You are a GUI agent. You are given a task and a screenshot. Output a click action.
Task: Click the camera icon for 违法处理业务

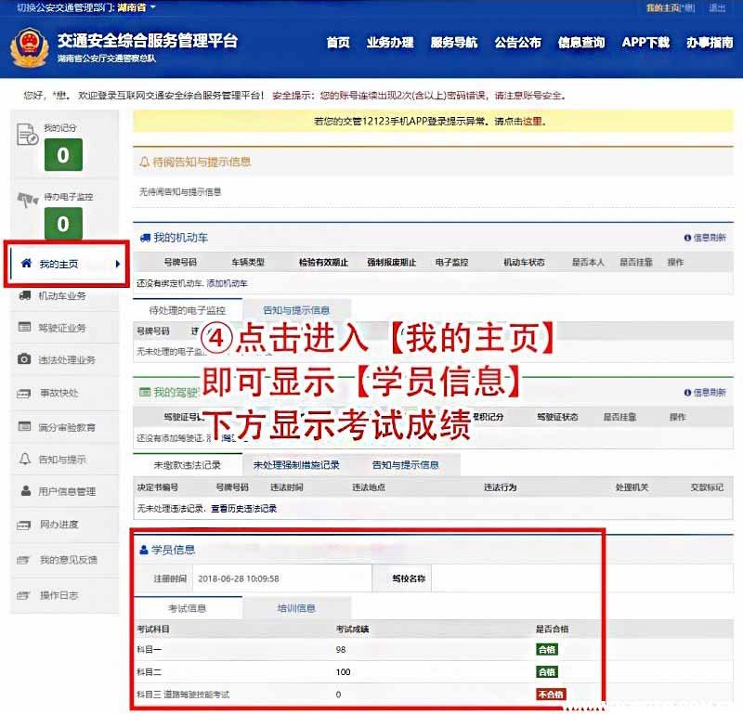[24, 359]
